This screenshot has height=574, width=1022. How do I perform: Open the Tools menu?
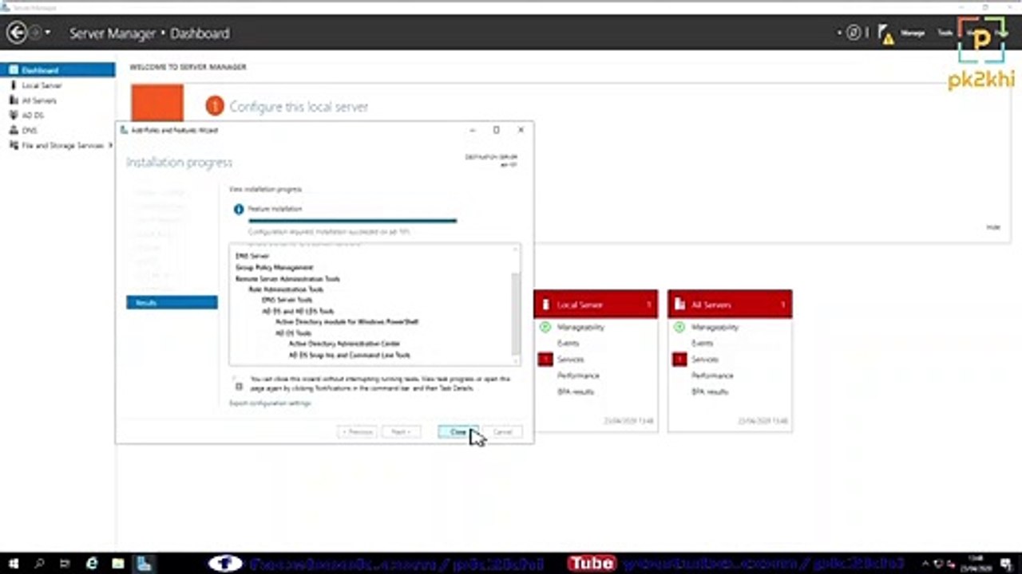click(945, 33)
